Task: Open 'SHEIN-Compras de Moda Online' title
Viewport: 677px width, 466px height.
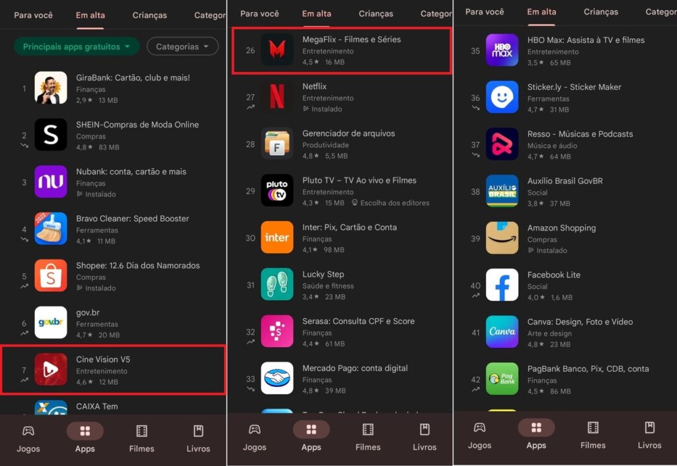Action: [x=138, y=125]
